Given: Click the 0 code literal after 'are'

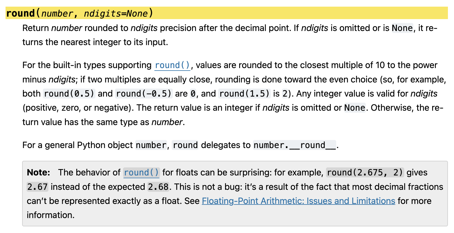Looking at the screenshot, I should click(193, 94).
